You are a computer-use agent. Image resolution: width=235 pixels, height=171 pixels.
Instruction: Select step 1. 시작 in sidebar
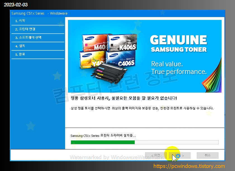(38, 21)
